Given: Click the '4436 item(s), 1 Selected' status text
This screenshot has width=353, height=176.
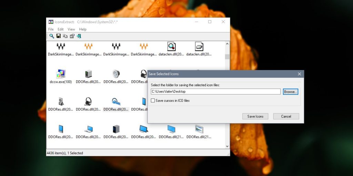Looking at the screenshot, I should 65,153.
